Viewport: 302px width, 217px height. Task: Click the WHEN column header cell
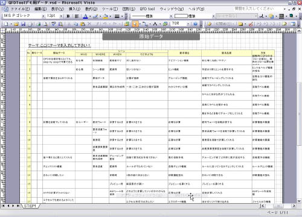(x=117, y=54)
